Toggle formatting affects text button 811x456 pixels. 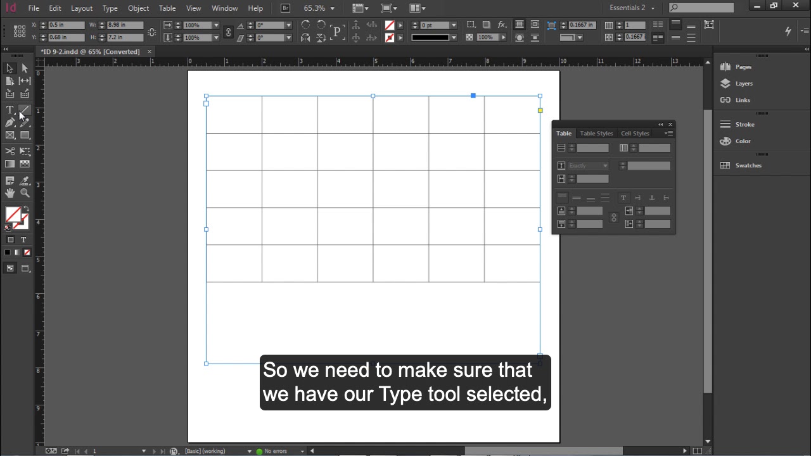point(23,240)
